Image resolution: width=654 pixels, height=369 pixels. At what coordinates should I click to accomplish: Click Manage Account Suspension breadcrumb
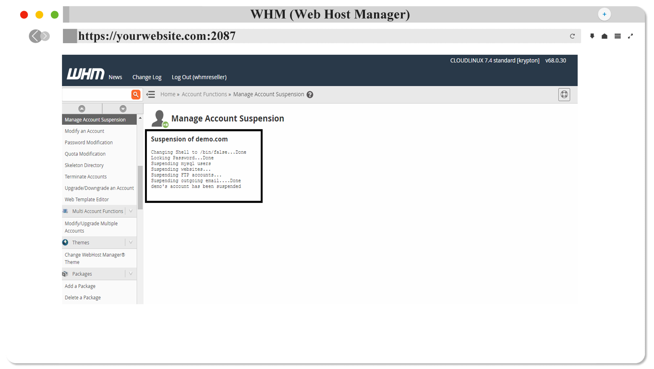pyautogui.click(x=268, y=95)
